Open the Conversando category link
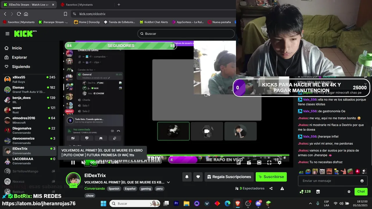This screenshot has width=372, height=209. pos(94,189)
